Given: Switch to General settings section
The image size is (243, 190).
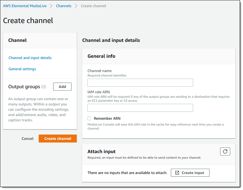Looking at the screenshot, I should pos(22,69).
